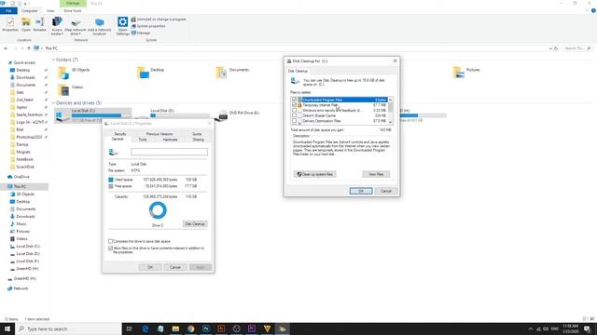Click System properties in the ribbon
Image resolution: width=597 pixels, height=335 pixels.
(x=148, y=26)
